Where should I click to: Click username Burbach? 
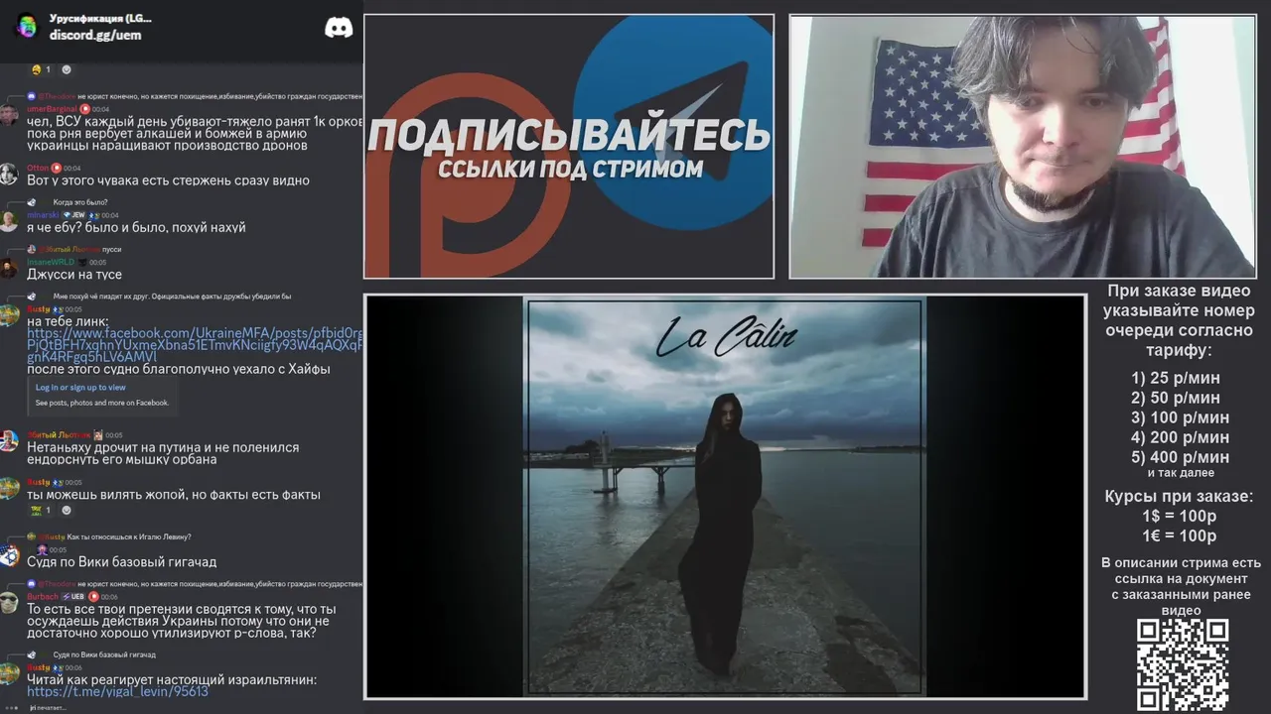43,596
